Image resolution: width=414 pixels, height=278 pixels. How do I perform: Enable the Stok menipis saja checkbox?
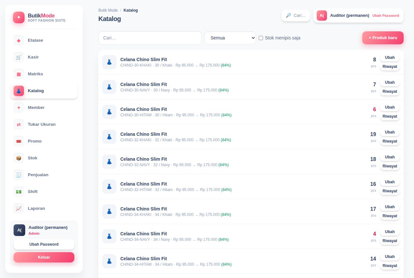(261, 38)
